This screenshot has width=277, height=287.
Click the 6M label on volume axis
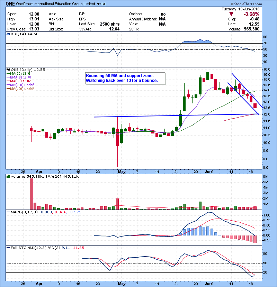tap(266, 177)
